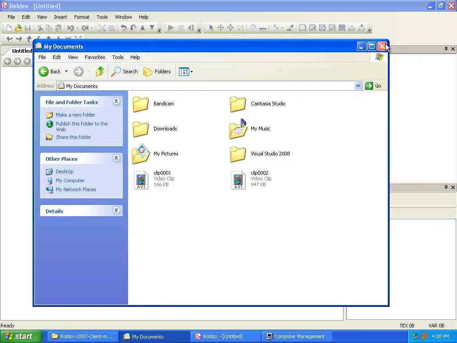Select the Untitled tab in Roblox
457x343 pixels.
coord(22,51)
